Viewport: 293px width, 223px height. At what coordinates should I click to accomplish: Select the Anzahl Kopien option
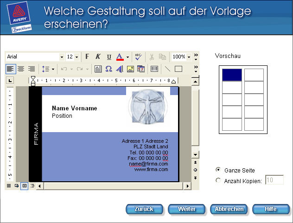pyautogui.click(x=218, y=180)
